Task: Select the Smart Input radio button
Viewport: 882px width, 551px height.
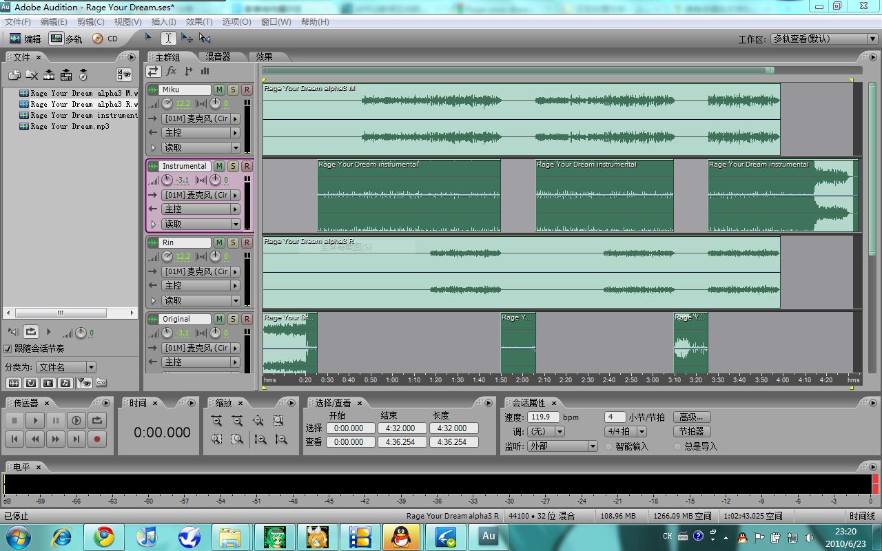Action: point(608,446)
